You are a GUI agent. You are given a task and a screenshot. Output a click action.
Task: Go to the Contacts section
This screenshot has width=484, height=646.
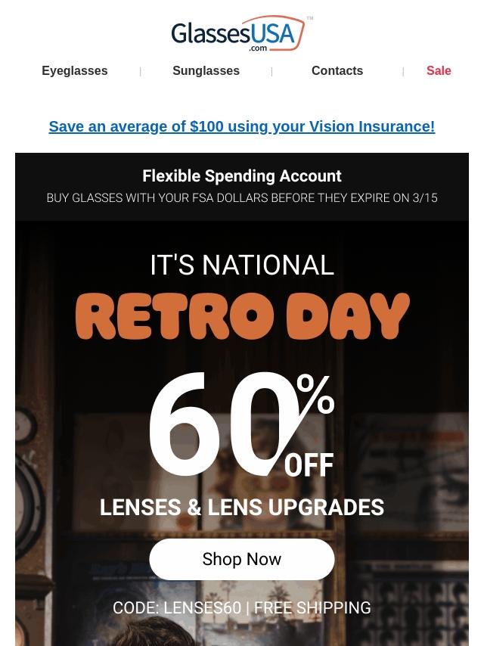click(x=337, y=70)
